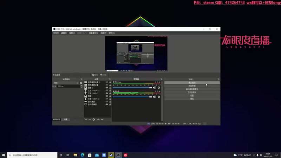Viewport: 281px width, 158px height.
Task: Start virtual camera with 启动虚拟摄像机
Action: pos(192,89)
